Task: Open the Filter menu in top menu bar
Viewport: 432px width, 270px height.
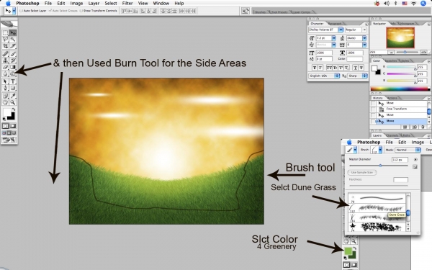Action: (127, 4)
